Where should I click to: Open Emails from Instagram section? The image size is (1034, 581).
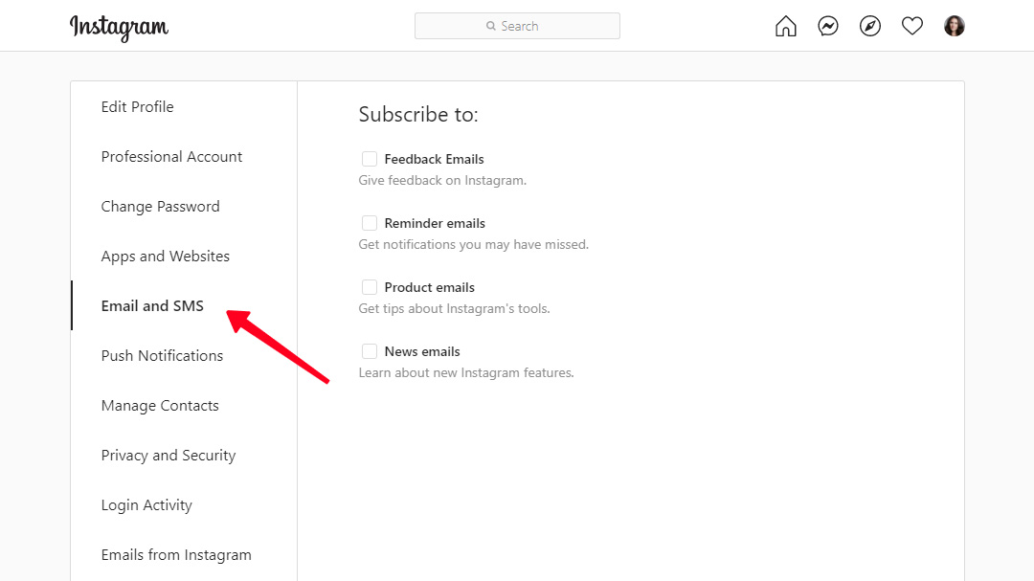click(176, 554)
